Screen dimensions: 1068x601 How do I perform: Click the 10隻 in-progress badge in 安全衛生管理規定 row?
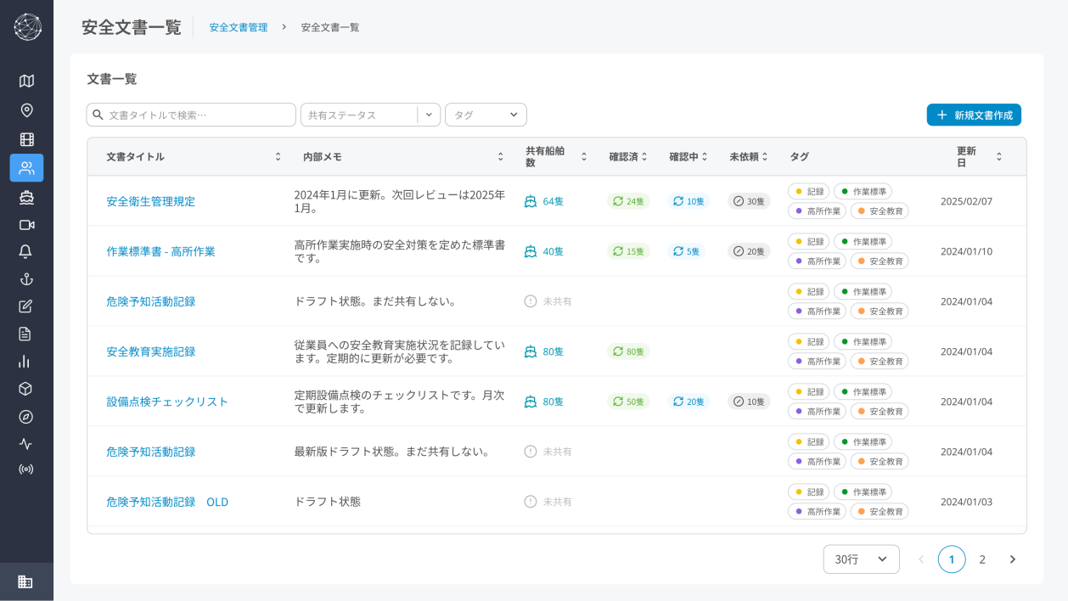click(x=688, y=201)
